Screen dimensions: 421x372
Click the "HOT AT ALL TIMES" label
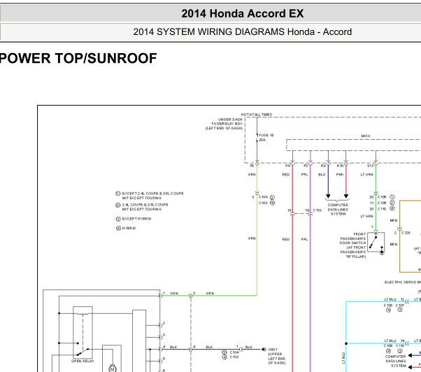(257, 115)
